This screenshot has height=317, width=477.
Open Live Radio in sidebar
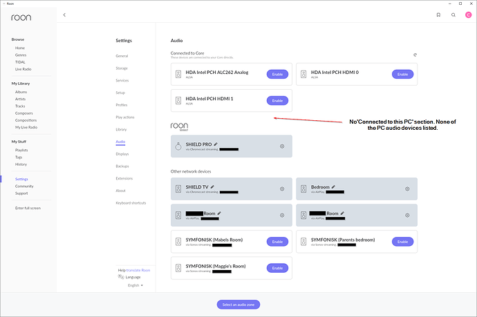pyautogui.click(x=23, y=69)
